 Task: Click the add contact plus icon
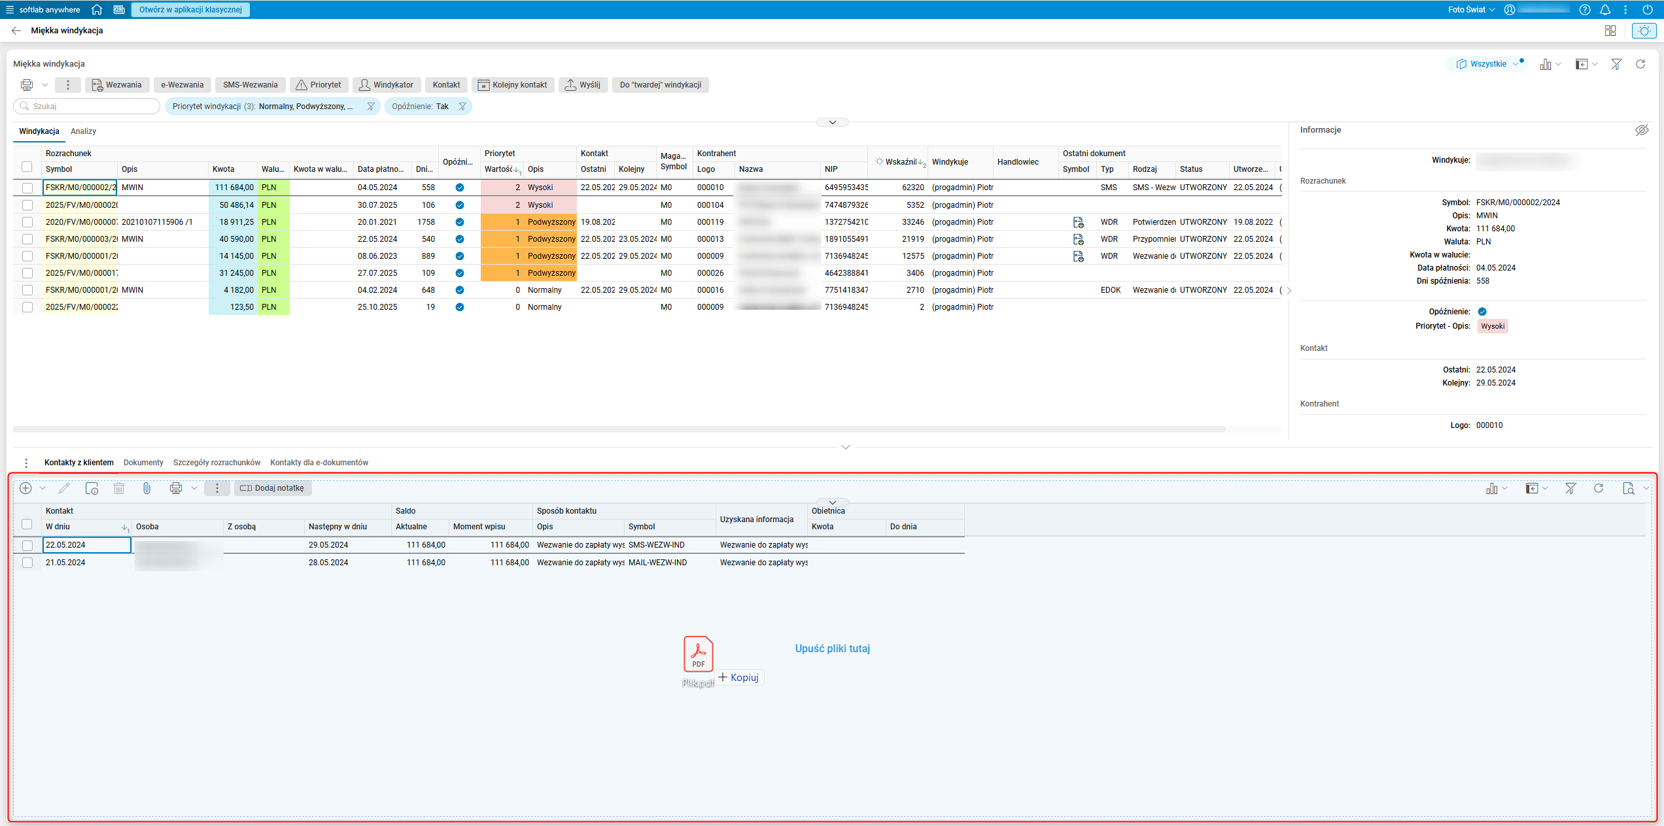(x=26, y=488)
